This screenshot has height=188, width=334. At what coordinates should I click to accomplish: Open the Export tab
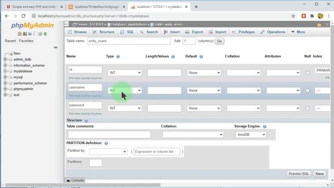coord(194,32)
